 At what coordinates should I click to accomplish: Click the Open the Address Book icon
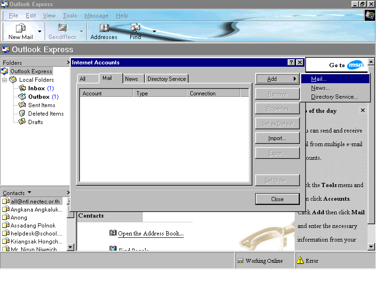(x=113, y=233)
